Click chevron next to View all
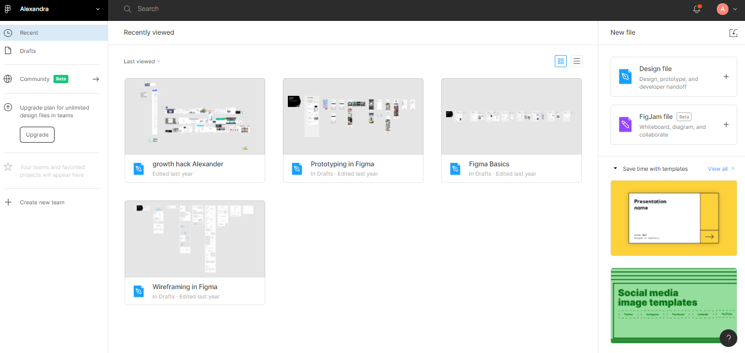Screen dimensions: 745x353 click(x=733, y=169)
